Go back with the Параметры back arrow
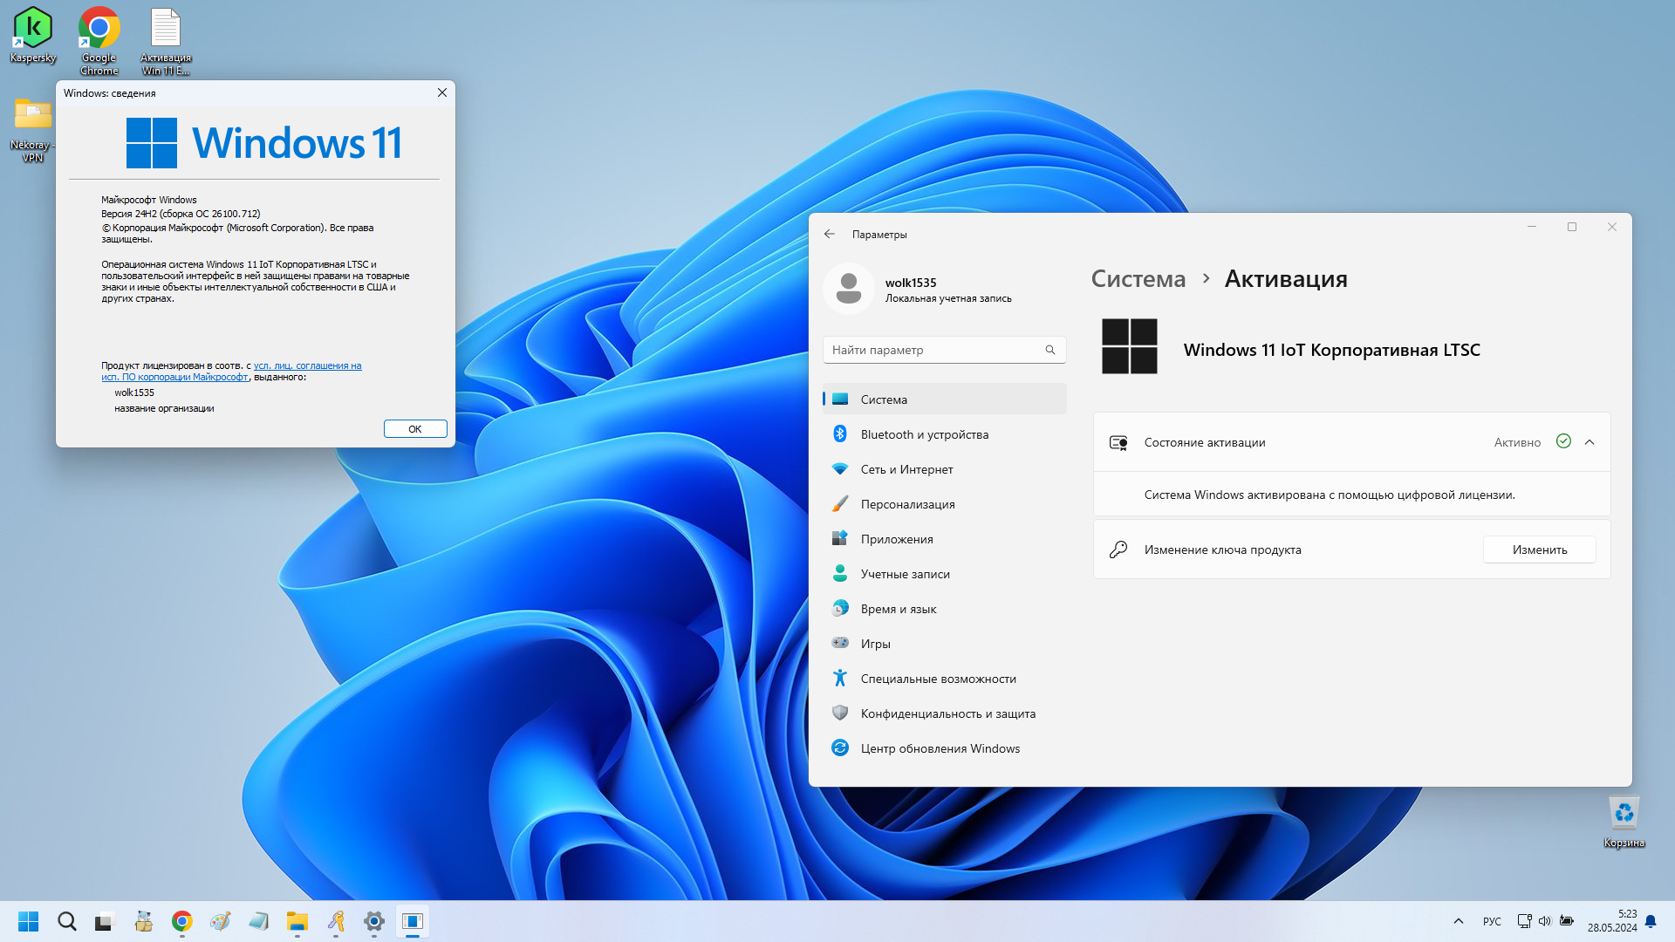 (x=830, y=234)
